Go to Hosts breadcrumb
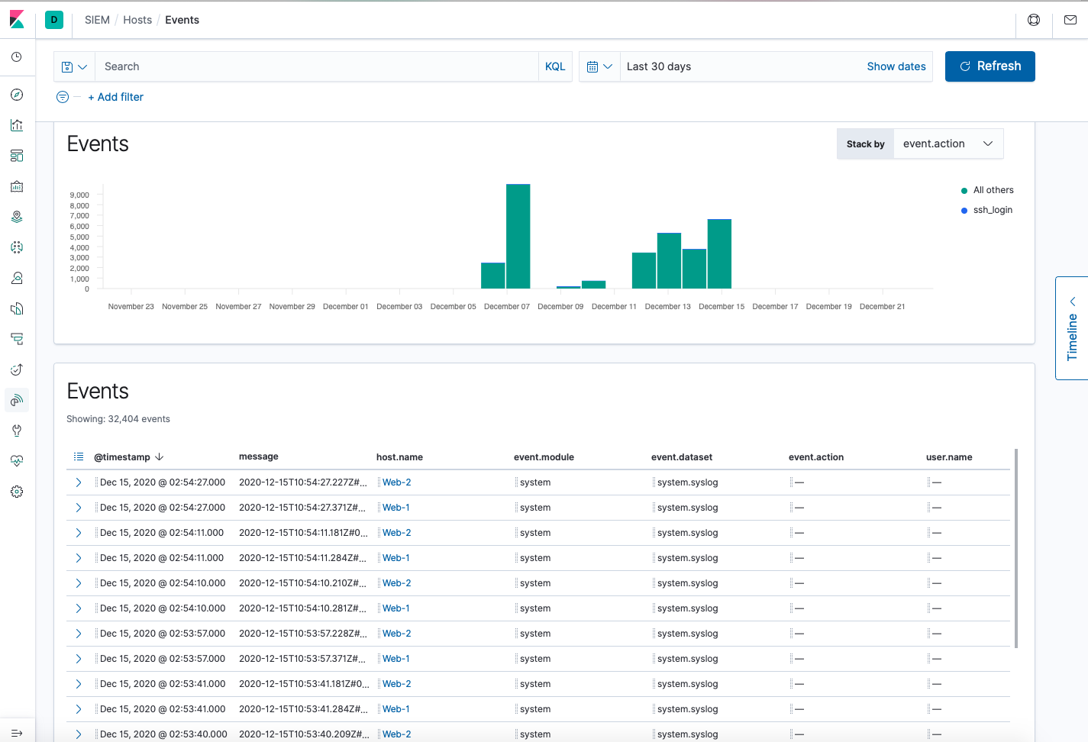This screenshot has height=742, width=1088. (137, 20)
